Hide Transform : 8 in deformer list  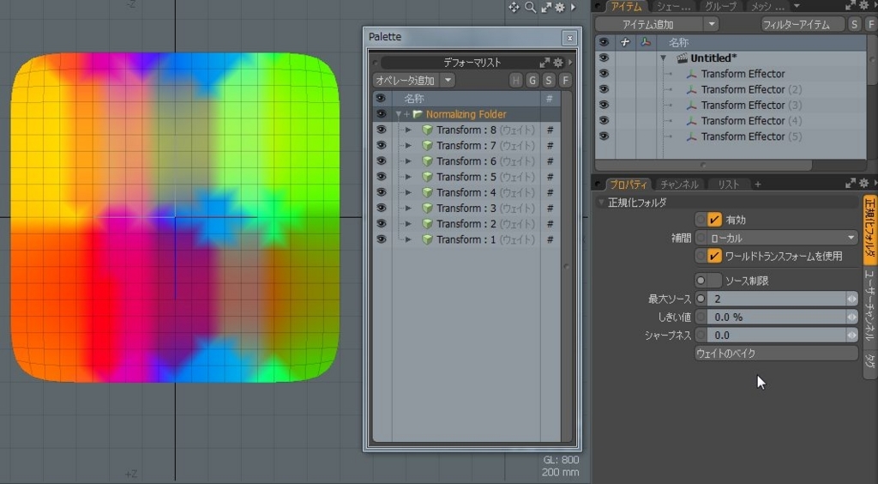(381, 130)
